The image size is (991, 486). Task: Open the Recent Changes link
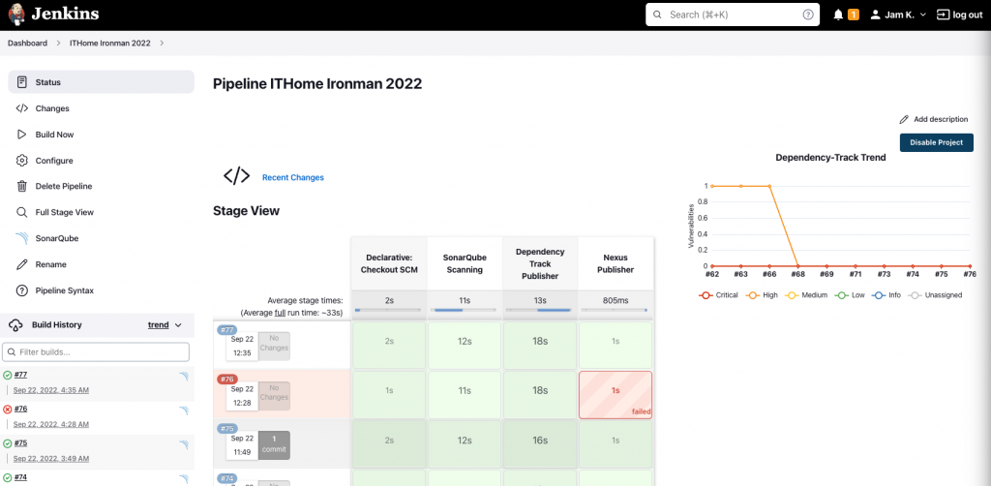292,177
